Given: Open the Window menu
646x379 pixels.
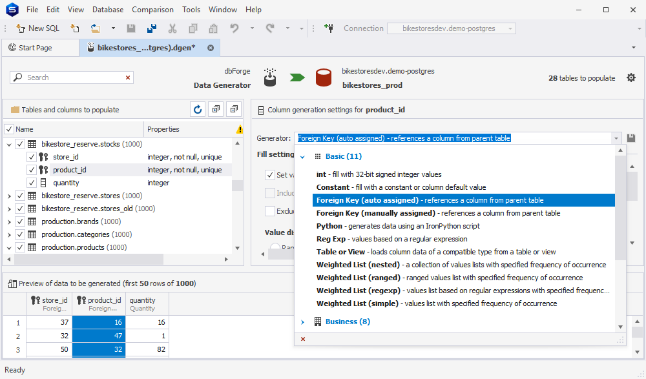Looking at the screenshot, I should click(223, 10).
